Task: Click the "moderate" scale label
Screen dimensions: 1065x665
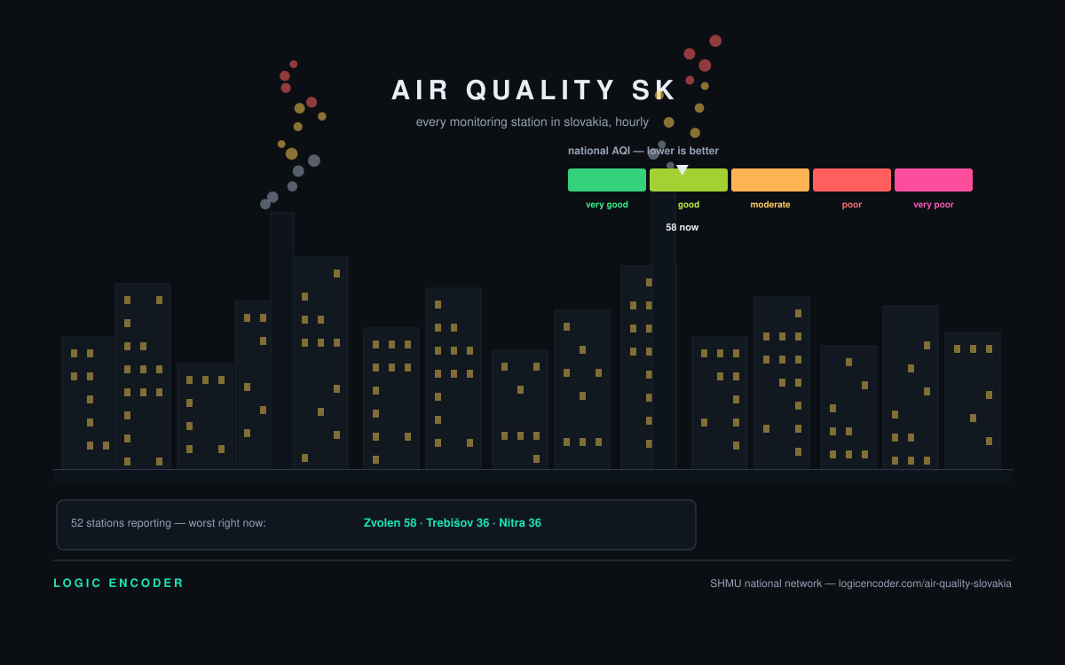Action: (x=770, y=205)
